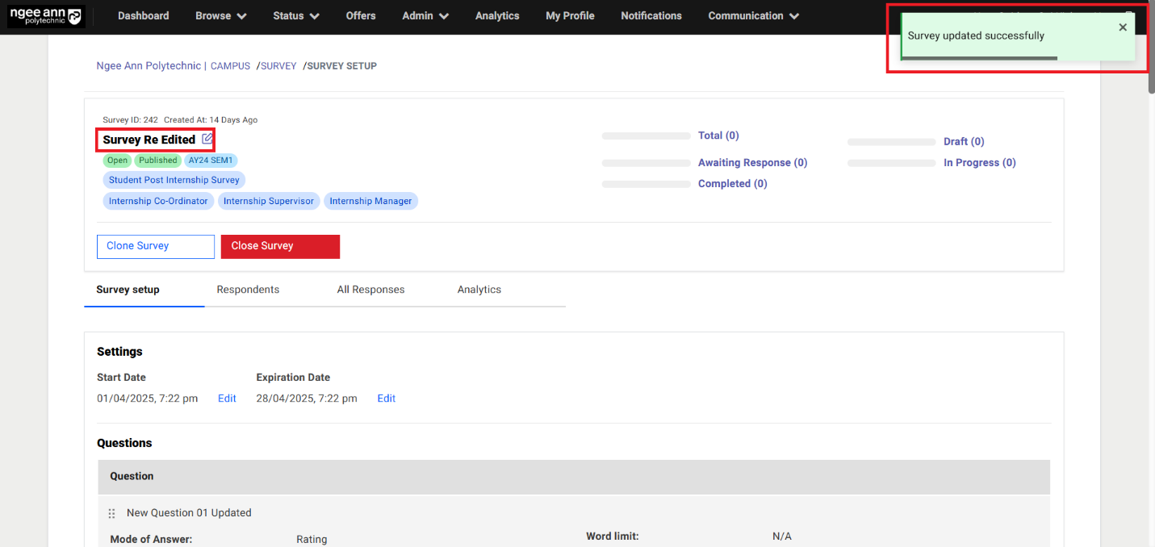The width and height of the screenshot is (1155, 547).
Task: Click the SURVEY breadcrumb link
Action: pyautogui.click(x=278, y=66)
